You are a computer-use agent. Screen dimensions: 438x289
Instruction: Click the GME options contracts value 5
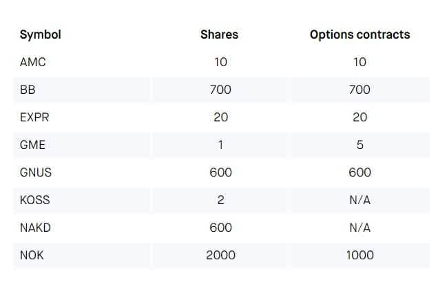[x=359, y=145]
